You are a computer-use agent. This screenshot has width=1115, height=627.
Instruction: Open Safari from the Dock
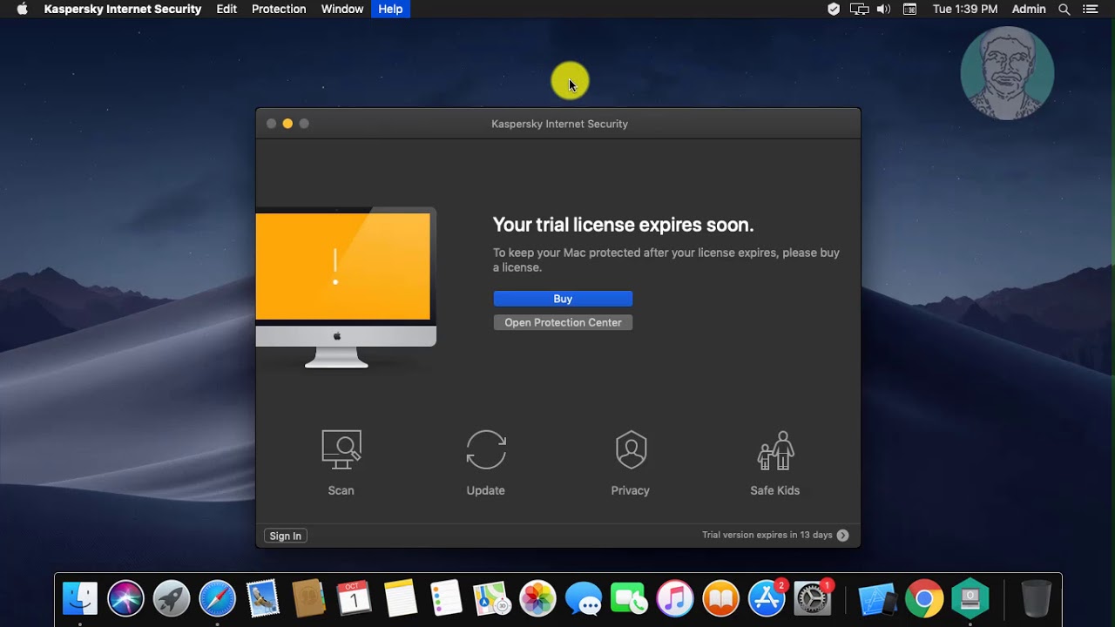click(217, 599)
